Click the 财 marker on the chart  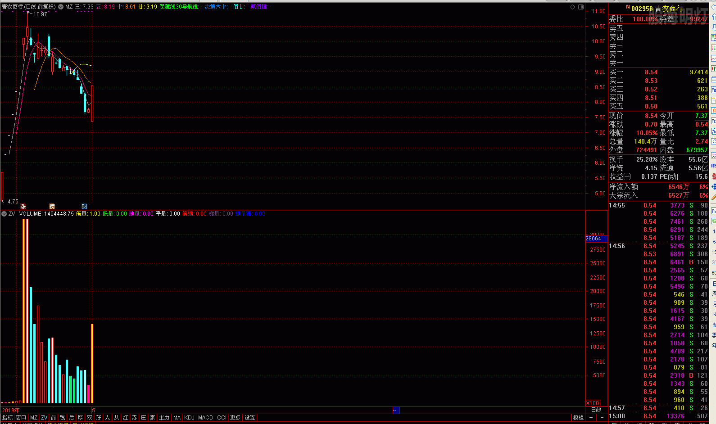tap(84, 206)
